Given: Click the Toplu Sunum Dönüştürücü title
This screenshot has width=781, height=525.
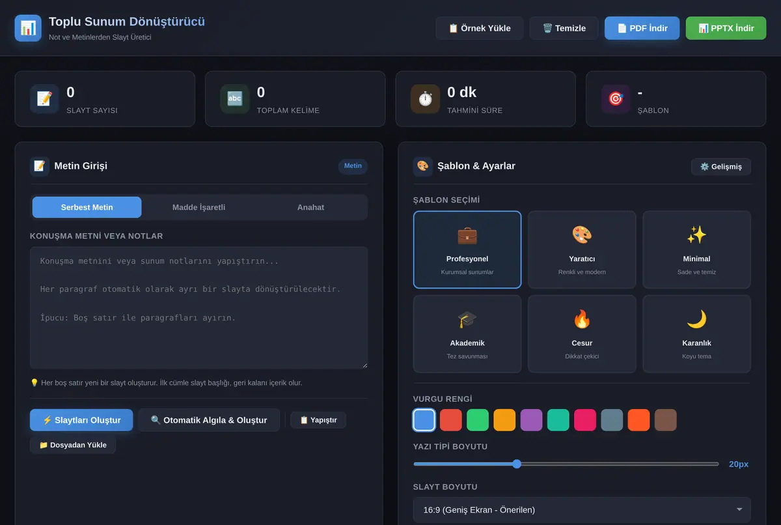Looking at the screenshot, I should coord(127,21).
